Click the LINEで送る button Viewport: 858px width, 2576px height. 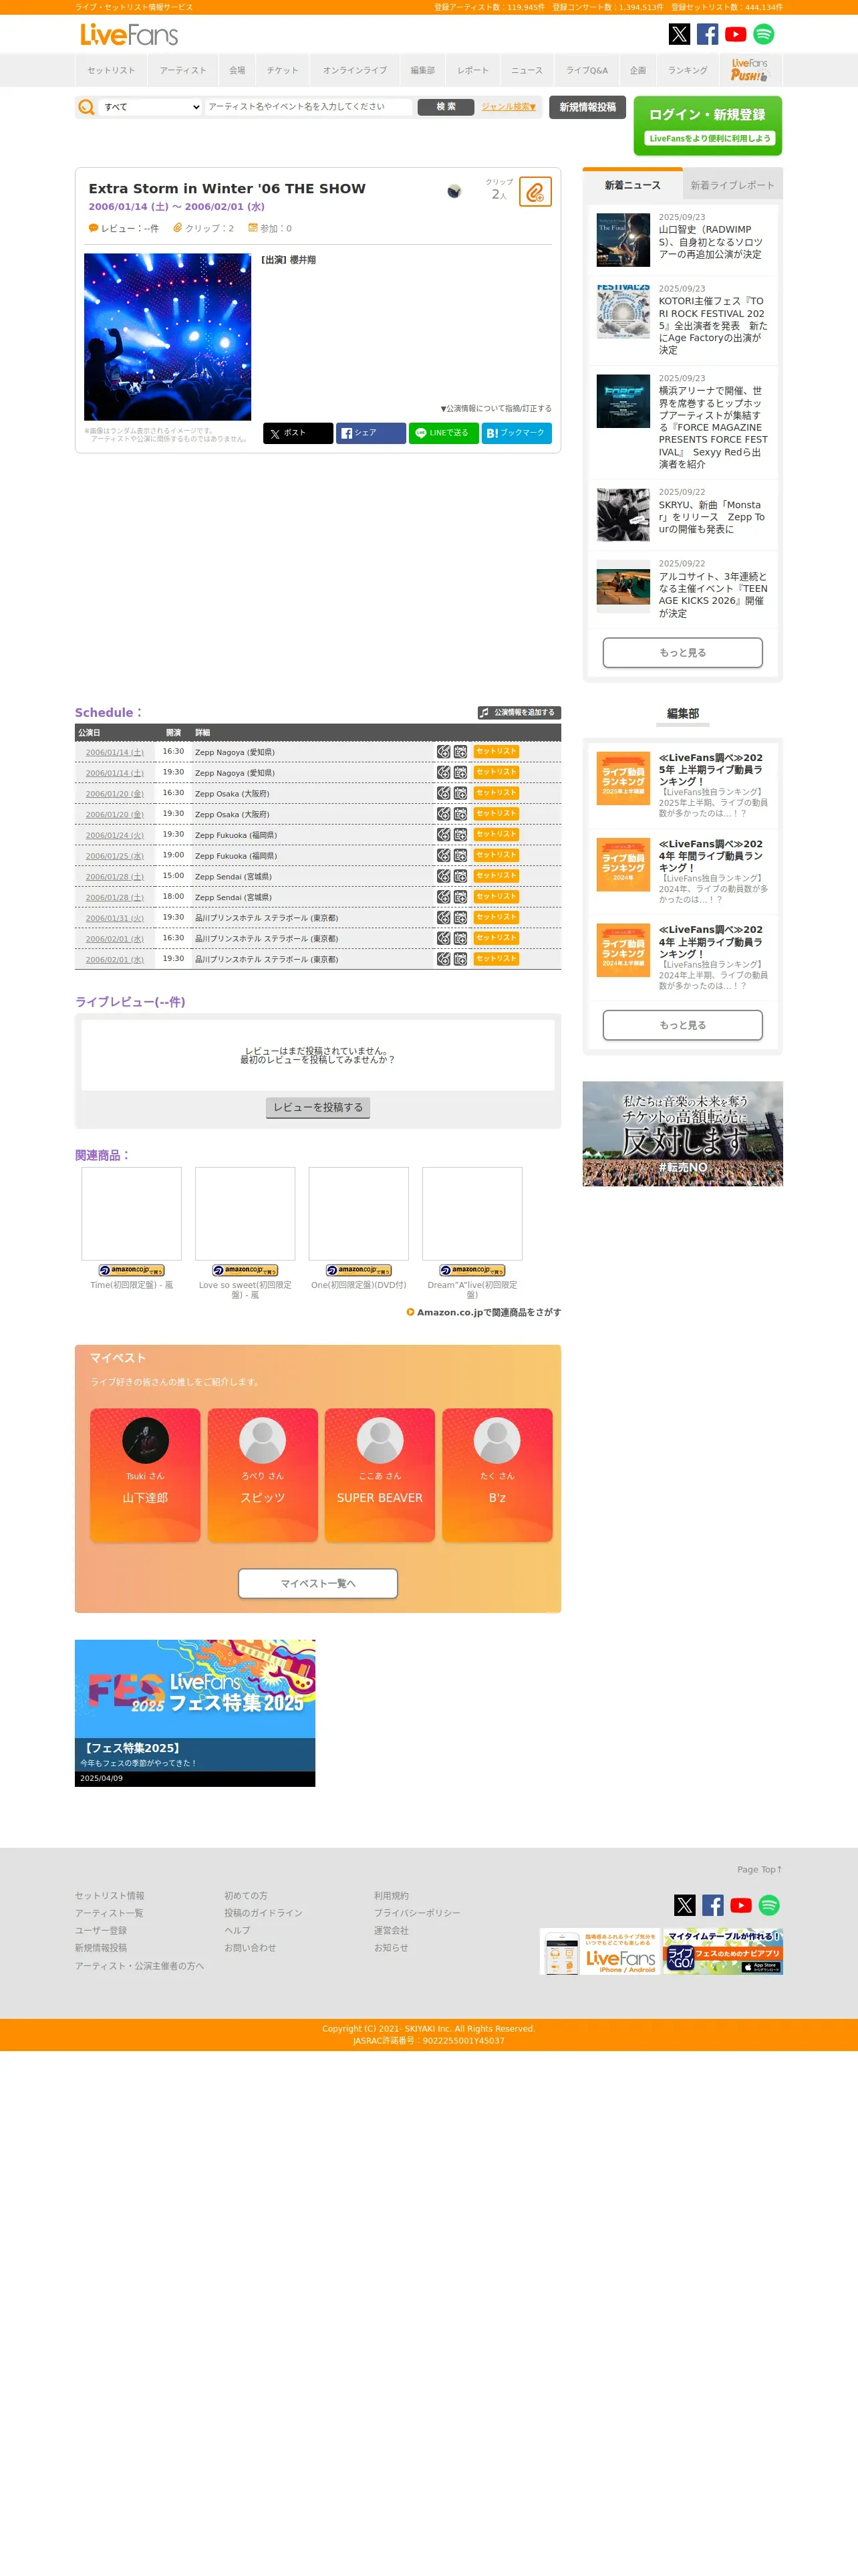pos(444,433)
